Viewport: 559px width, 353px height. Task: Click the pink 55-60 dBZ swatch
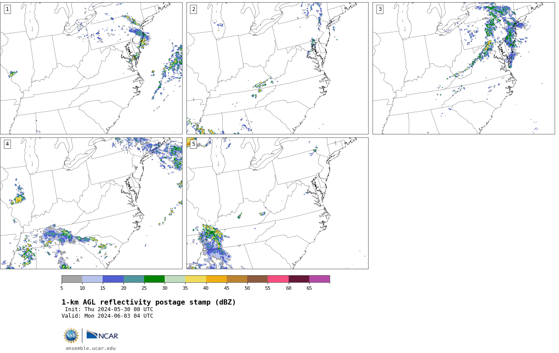278,279
